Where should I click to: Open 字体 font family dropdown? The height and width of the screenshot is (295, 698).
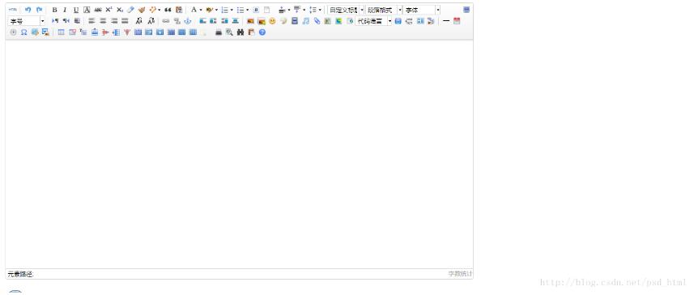pyautogui.click(x=422, y=10)
